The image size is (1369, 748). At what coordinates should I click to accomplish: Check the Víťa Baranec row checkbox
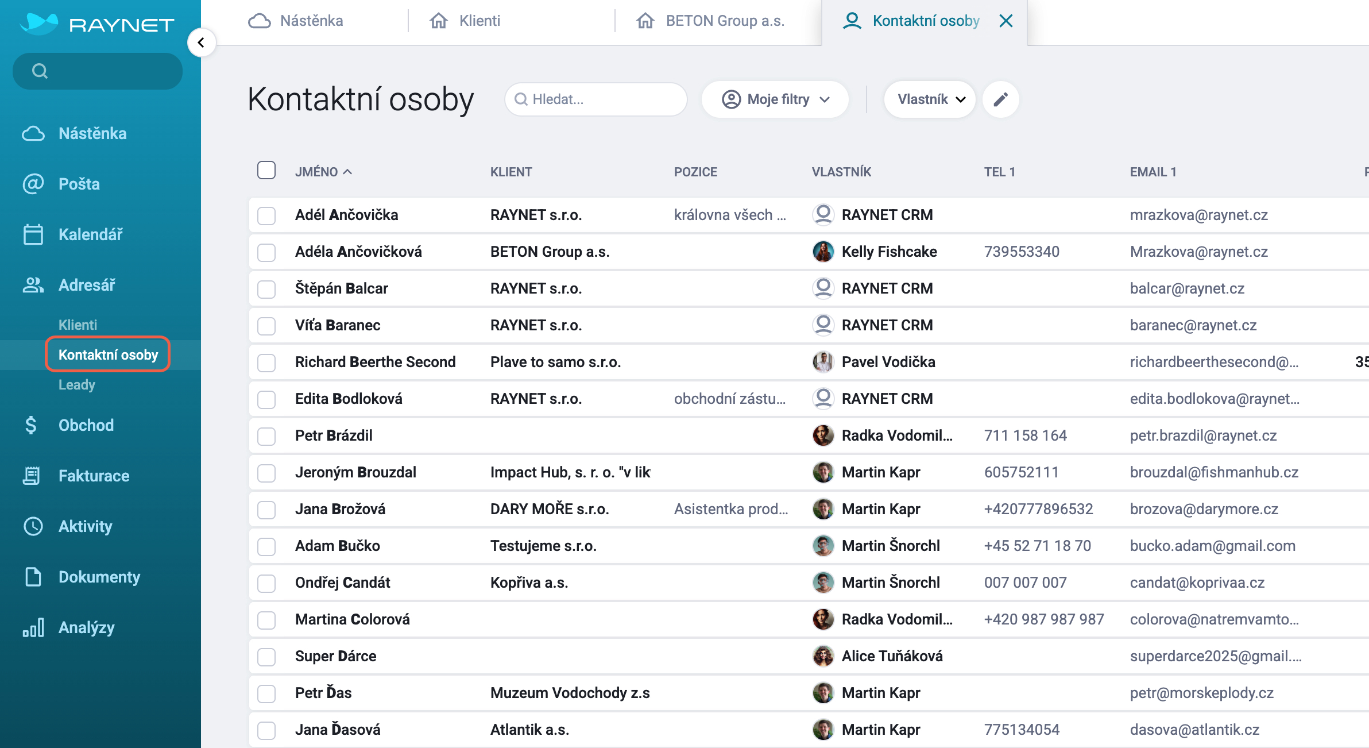pos(266,326)
